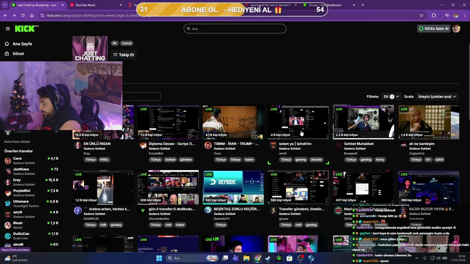The height and width of the screenshot is (264, 470).
Task: Reload the current page
Action: (x=23, y=15)
